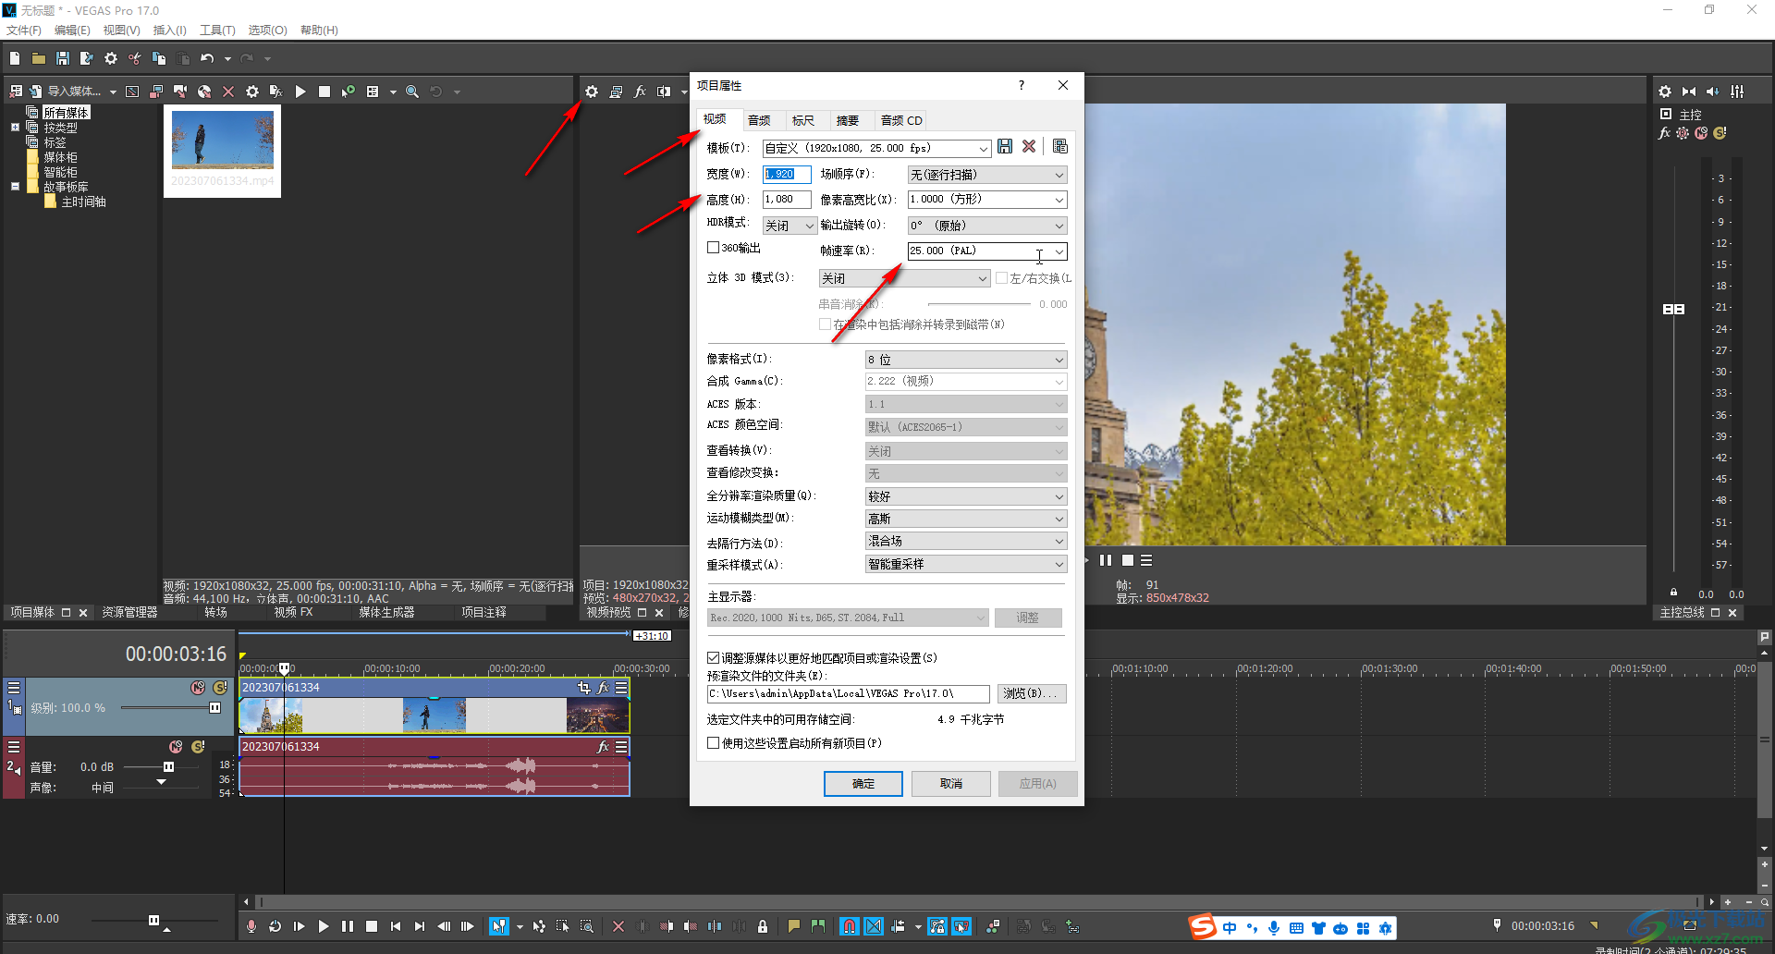Switch to the 标尺 tab in project properties
Screen dimensions: 1775x954
[x=803, y=120]
